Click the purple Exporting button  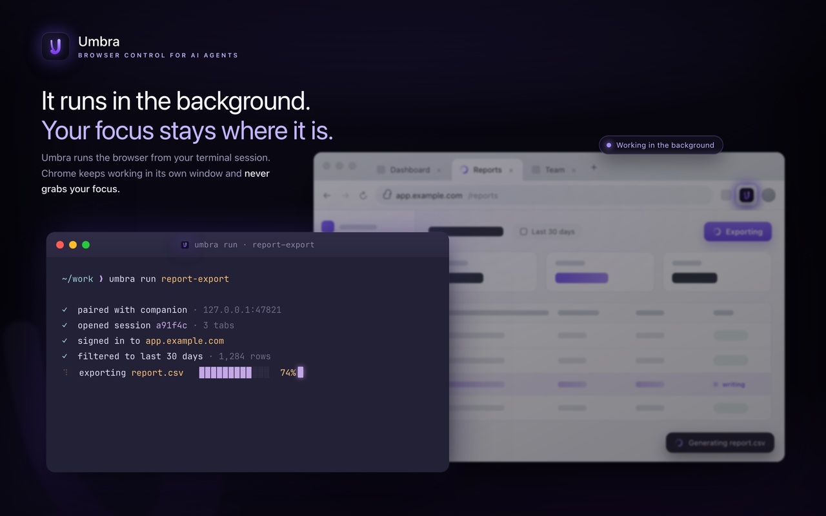pyautogui.click(x=738, y=232)
